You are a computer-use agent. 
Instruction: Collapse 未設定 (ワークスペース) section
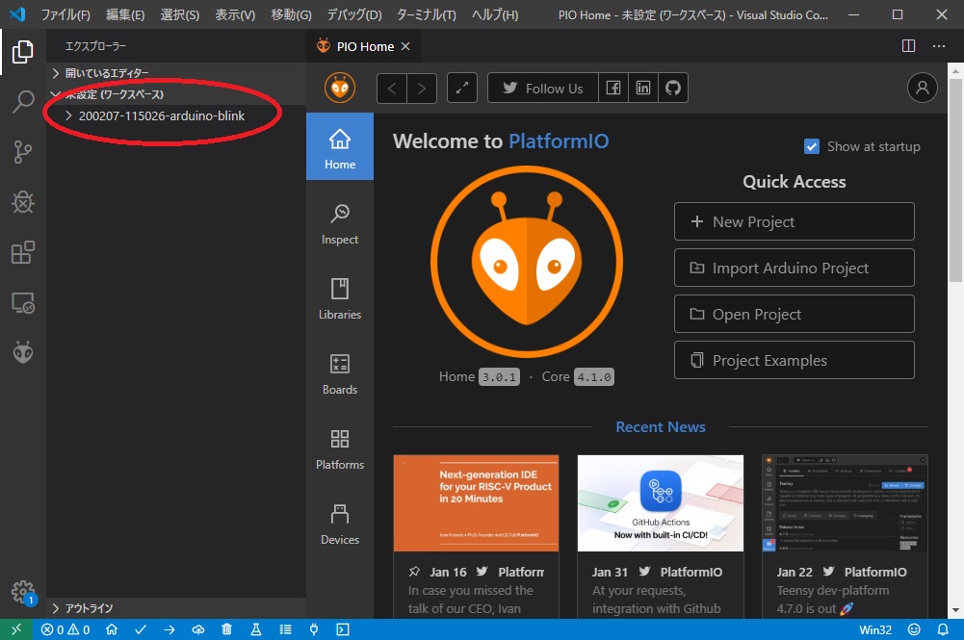tap(176, 94)
